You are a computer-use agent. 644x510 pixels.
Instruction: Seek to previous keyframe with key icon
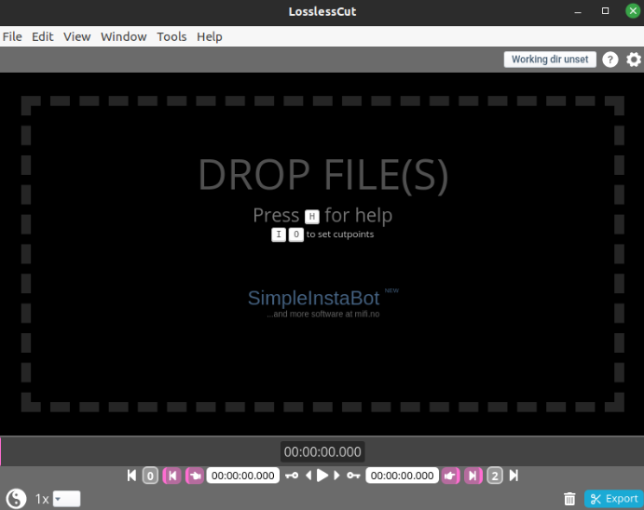coord(292,476)
